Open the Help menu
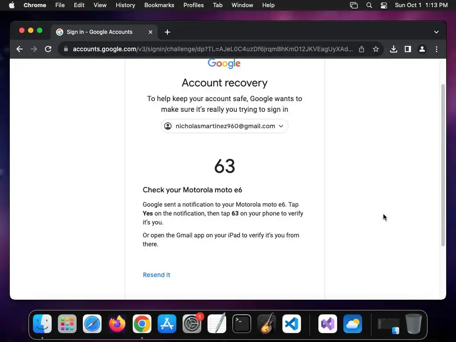Viewport: 456px width, 342px height. click(268, 5)
